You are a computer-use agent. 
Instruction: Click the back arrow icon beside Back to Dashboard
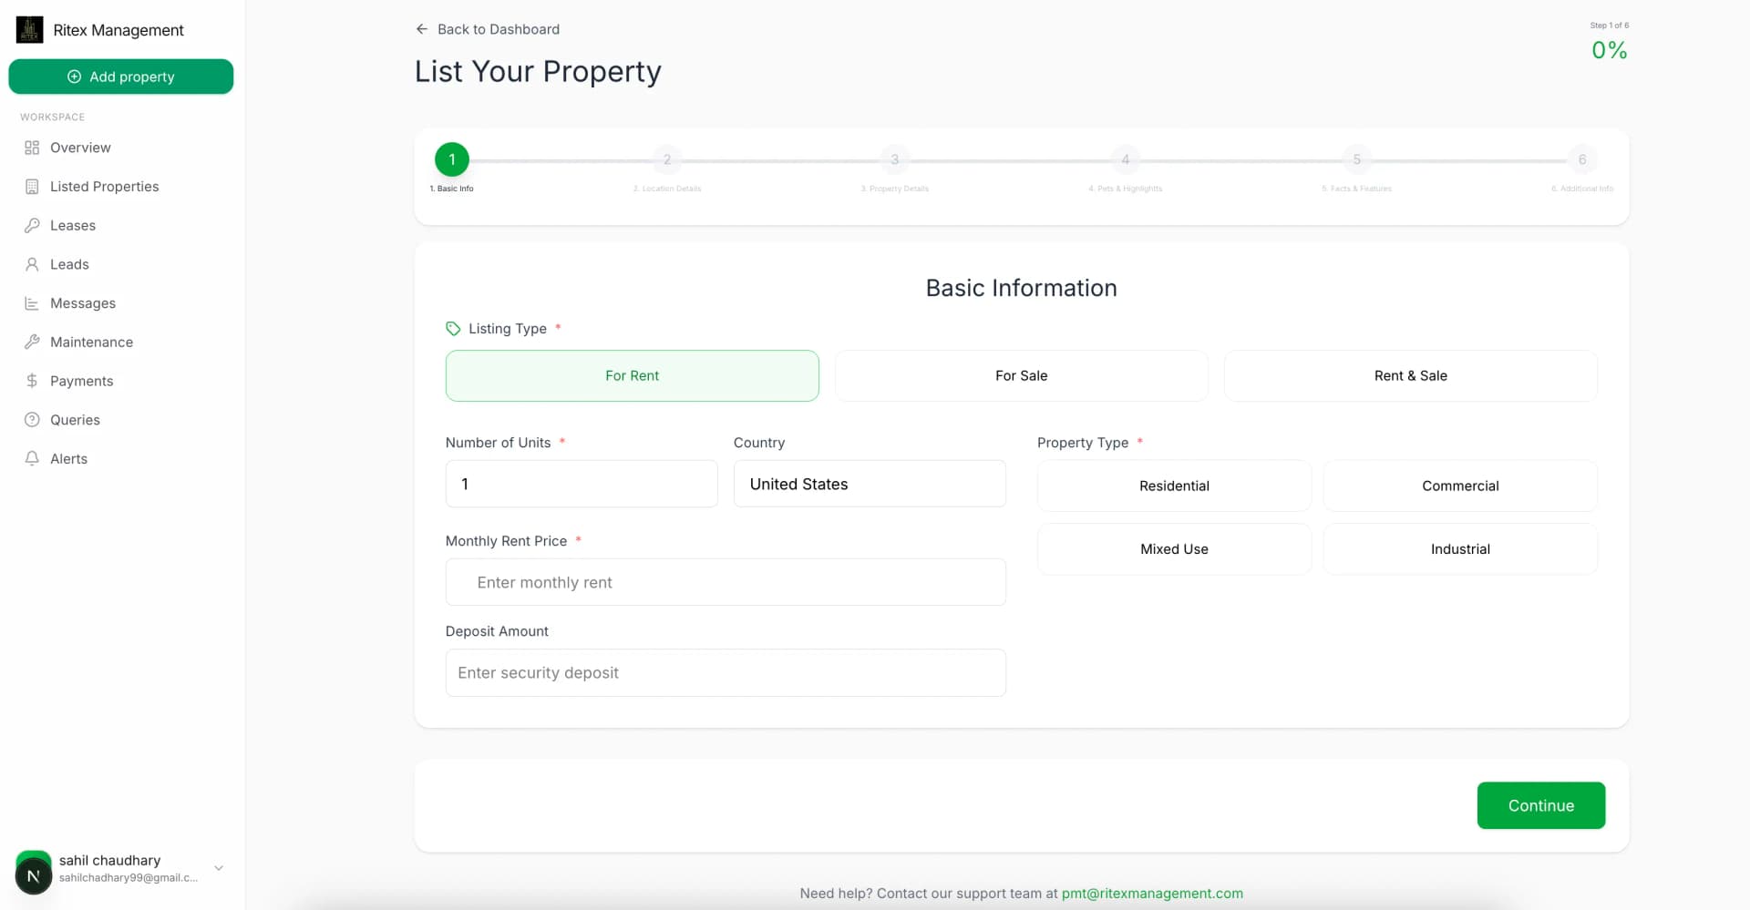[x=422, y=29]
